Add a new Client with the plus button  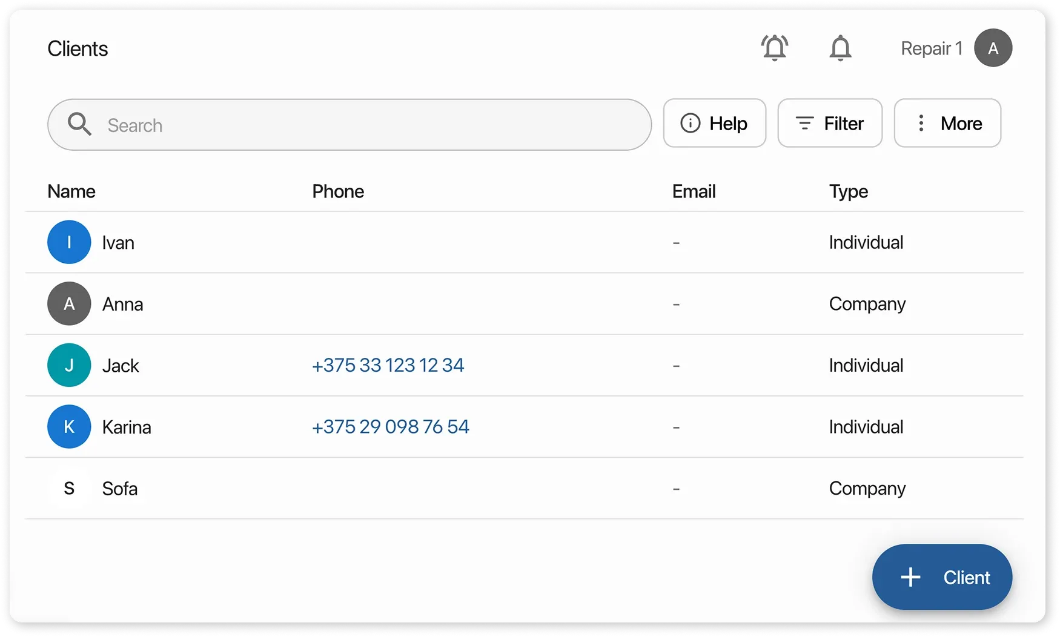941,577
